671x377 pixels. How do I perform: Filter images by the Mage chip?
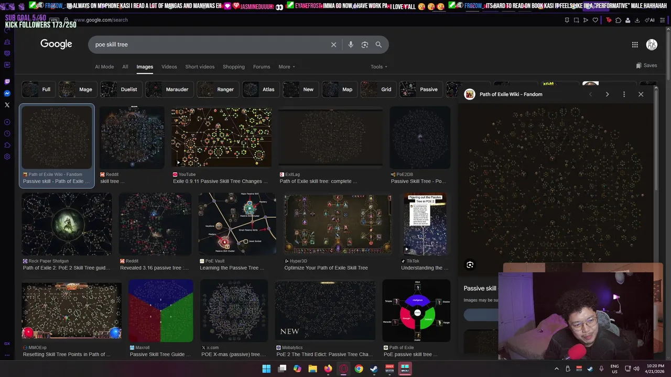click(x=78, y=90)
